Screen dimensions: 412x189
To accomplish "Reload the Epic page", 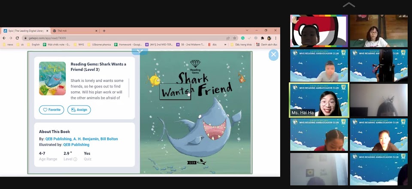I will 17,38.
